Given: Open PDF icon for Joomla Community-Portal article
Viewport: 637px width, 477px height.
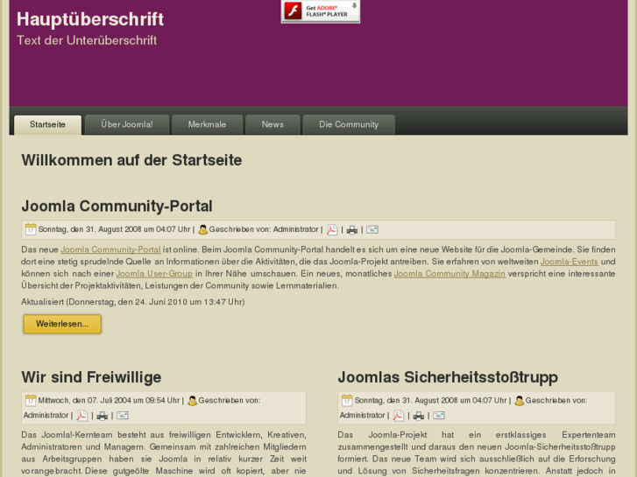Looking at the screenshot, I should [x=332, y=230].
